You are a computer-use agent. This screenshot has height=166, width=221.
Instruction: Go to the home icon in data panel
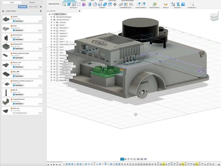pos(3,11)
